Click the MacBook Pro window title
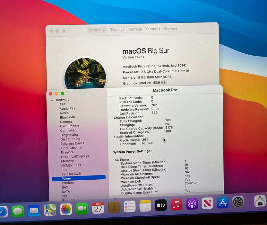The height and width of the screenshot is (225, 267). click(165, 90)
